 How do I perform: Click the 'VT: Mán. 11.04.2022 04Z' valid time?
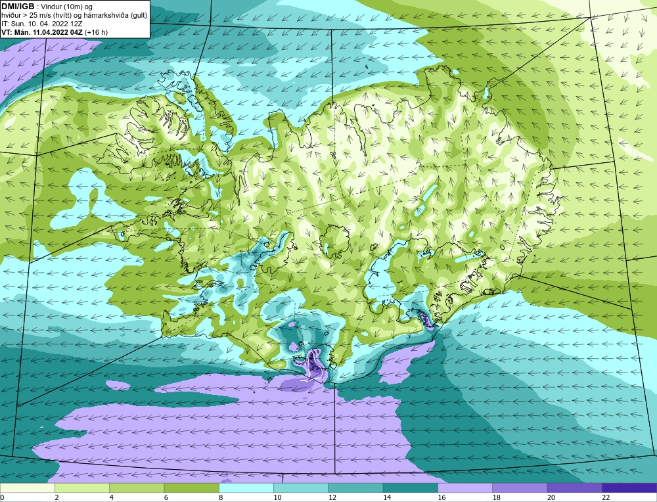point(42,32)
